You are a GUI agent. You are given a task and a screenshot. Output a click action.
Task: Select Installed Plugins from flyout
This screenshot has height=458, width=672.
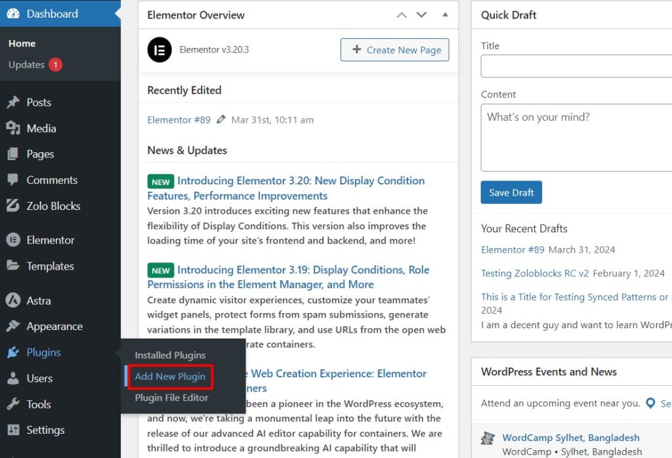click(170, 355)
